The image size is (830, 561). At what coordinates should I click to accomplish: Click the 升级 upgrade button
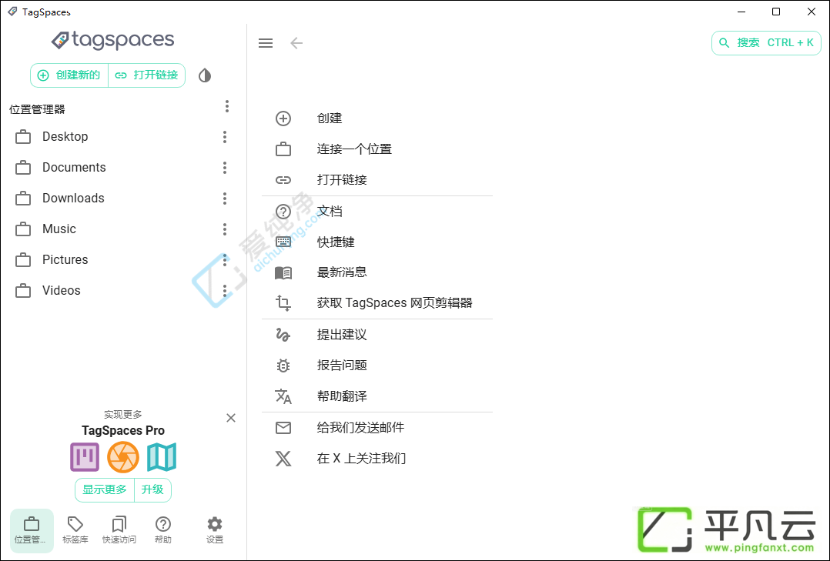(152, 490)
